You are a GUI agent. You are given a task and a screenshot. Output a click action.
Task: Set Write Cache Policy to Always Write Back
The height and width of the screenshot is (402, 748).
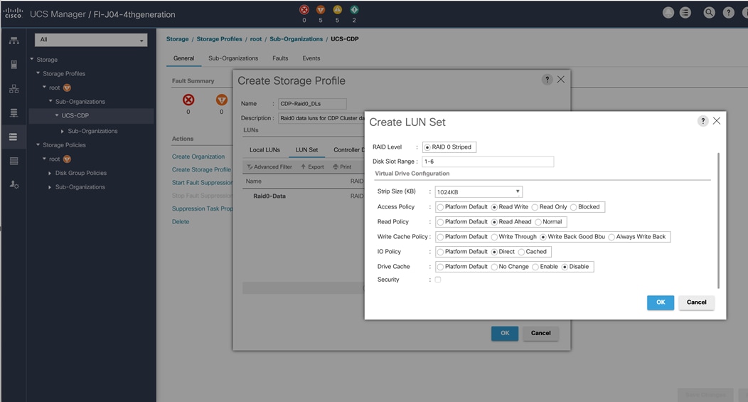(x=611, y=237)
